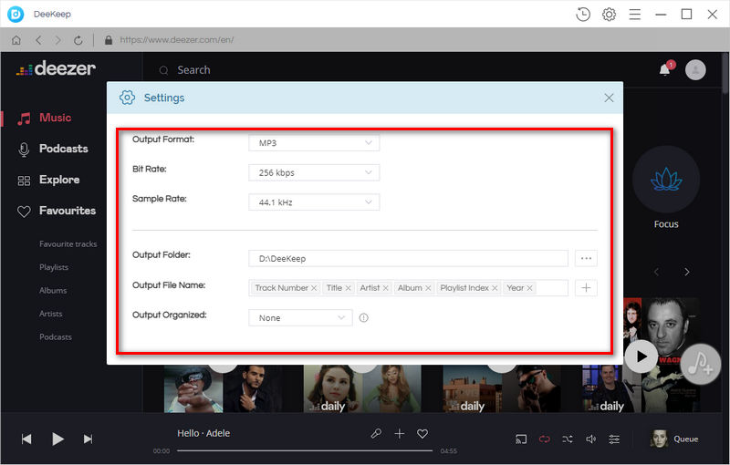Image resolution: width=730 pixels, height=465 pixels.
Task: Close the Settings dialog
Action: pyautogui.click(x=609, y=98)
